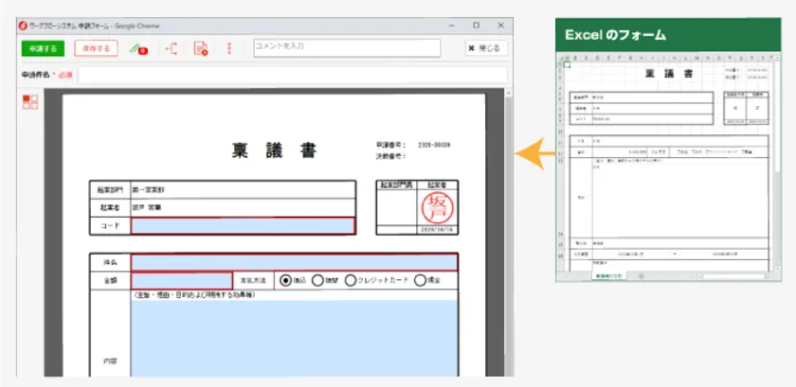This screenshot has height=387, width=796.
Task: Click the 保存する save button
Action: pyautogui.click(x=96, y=48)
